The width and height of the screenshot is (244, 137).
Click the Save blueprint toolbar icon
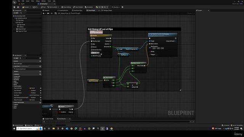point(14,7)
